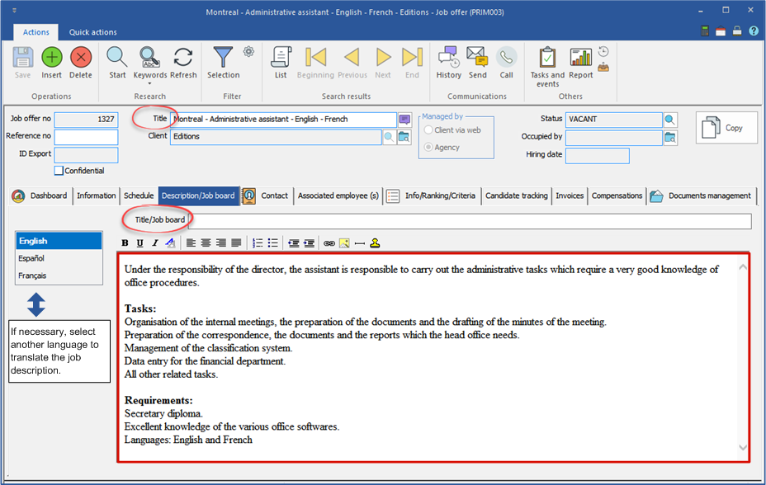
Task: Select Français in the language list
Action: point(59,275)
